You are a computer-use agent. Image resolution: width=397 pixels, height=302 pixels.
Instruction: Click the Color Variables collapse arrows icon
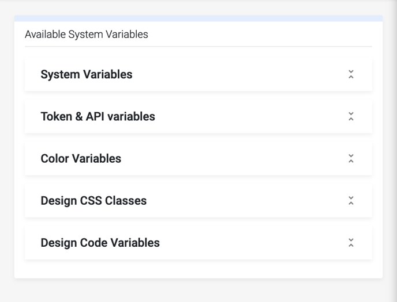coord(351,158)
